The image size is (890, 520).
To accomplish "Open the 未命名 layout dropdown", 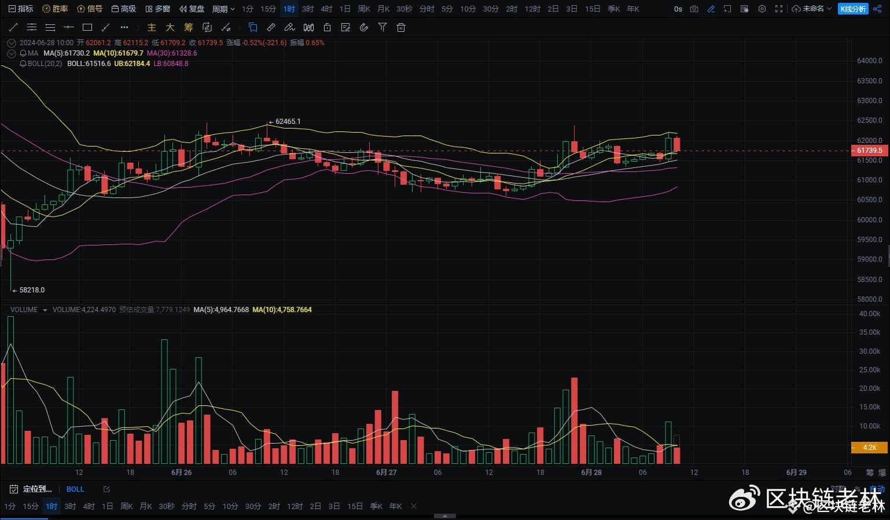I will coord(812,9).
